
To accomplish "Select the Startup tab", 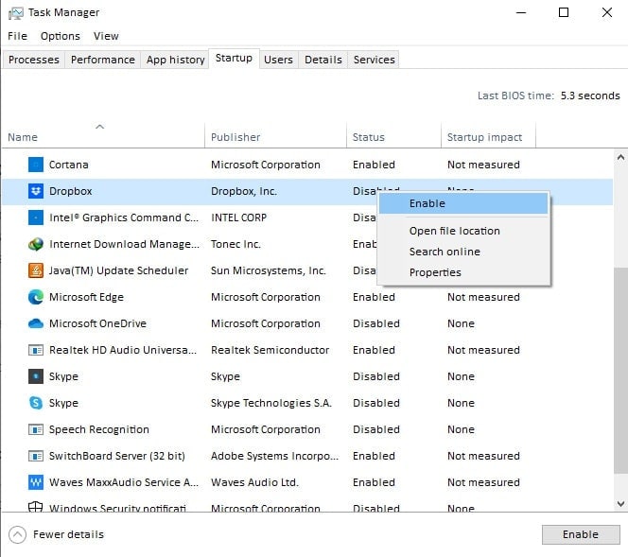I will coord(234,59).
